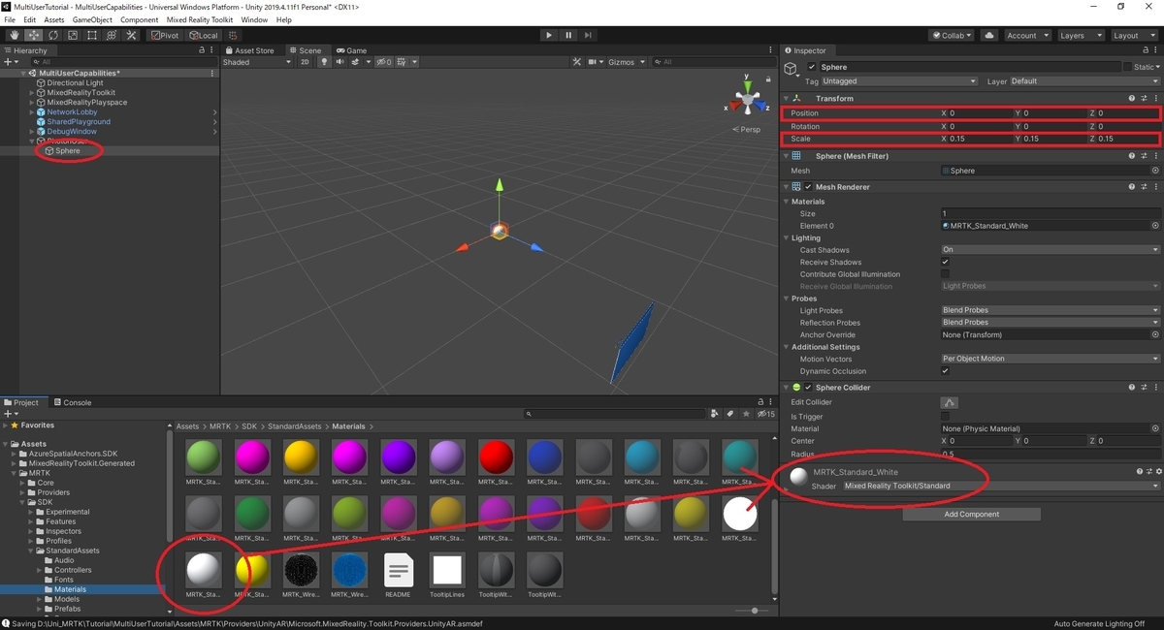Open the Motion Vectors dropdown

(x=1051, y=359)
